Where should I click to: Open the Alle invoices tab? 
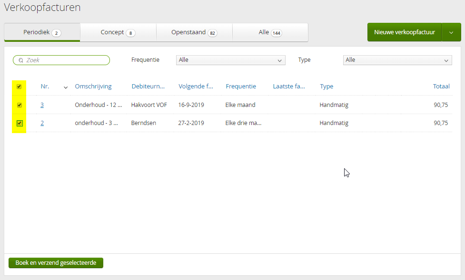(x=270, y=32)
